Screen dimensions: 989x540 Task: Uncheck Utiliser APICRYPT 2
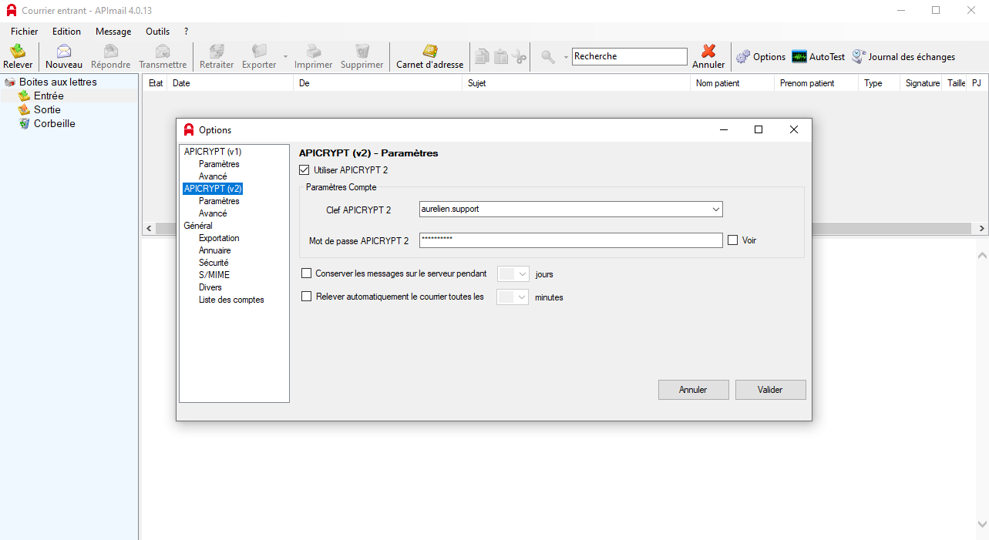(x=304, y=169)
